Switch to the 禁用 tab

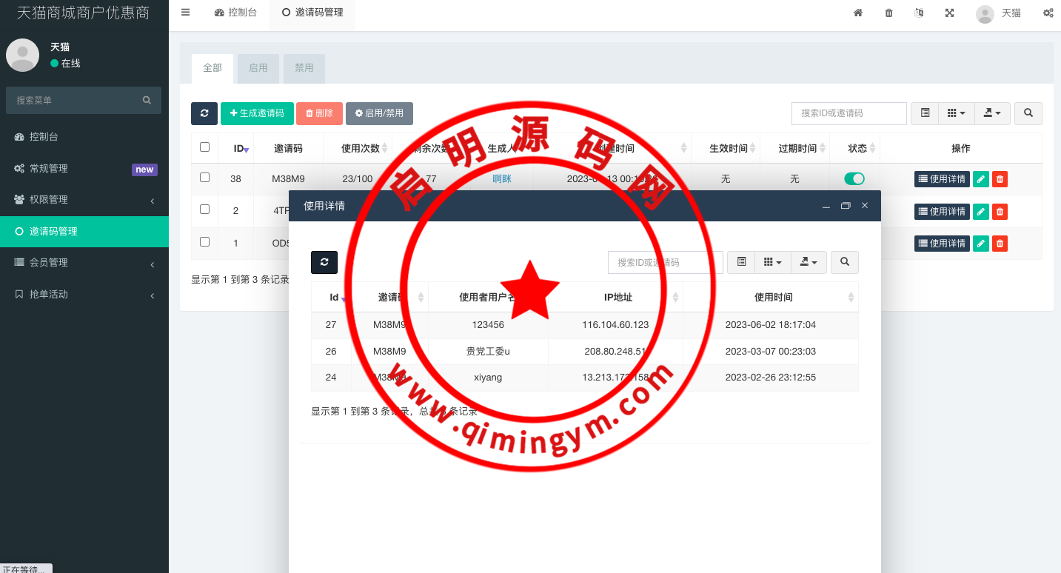(x=304, y=68)
